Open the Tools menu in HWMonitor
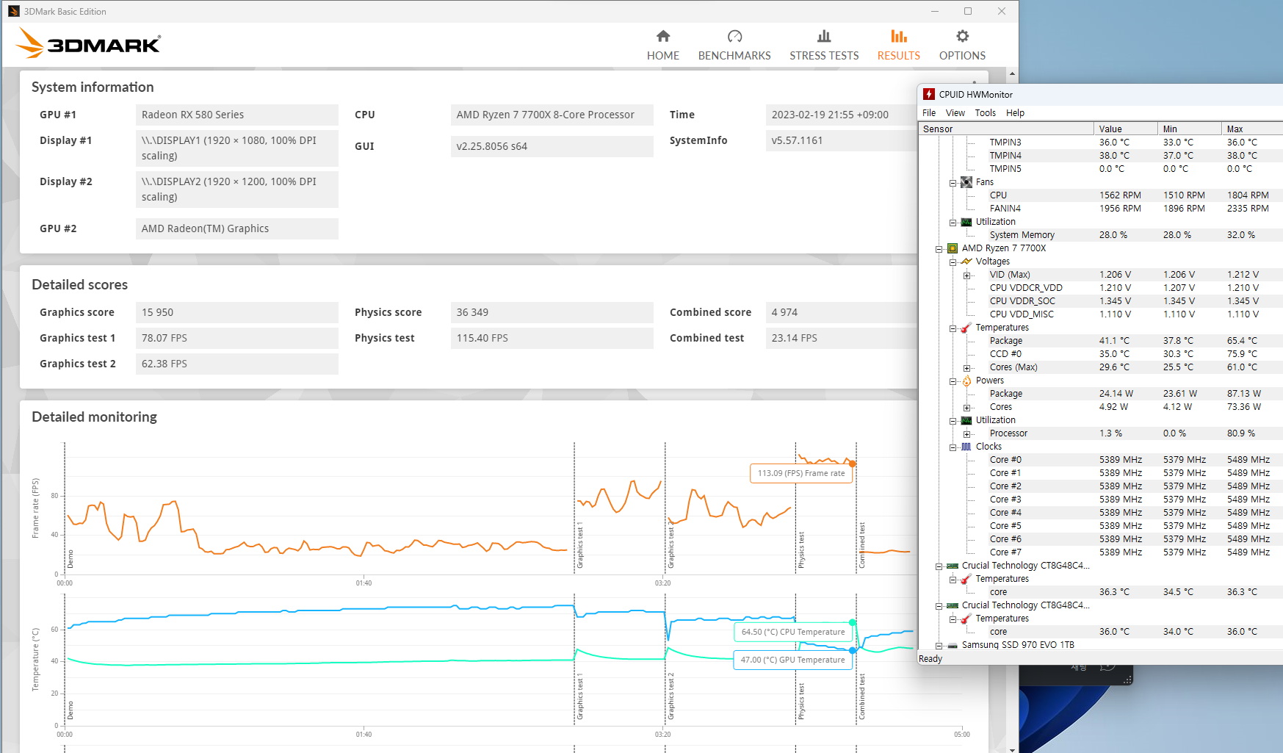 (986, 112)
